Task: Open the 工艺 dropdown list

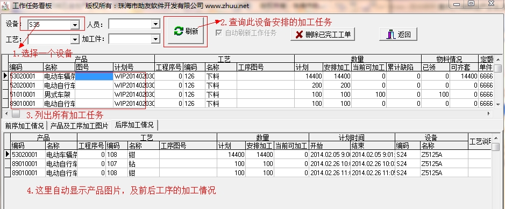Action: pos(75,39)
